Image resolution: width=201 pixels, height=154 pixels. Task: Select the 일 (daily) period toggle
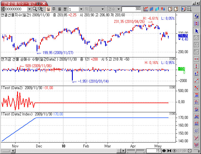pyautogui.click(x=49, y=9)
